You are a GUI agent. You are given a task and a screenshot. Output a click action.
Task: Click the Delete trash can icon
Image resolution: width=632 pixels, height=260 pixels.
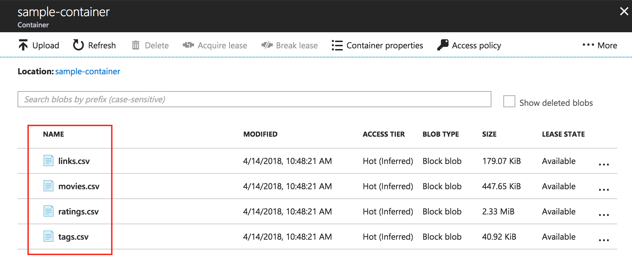click(x=135, y=45)
